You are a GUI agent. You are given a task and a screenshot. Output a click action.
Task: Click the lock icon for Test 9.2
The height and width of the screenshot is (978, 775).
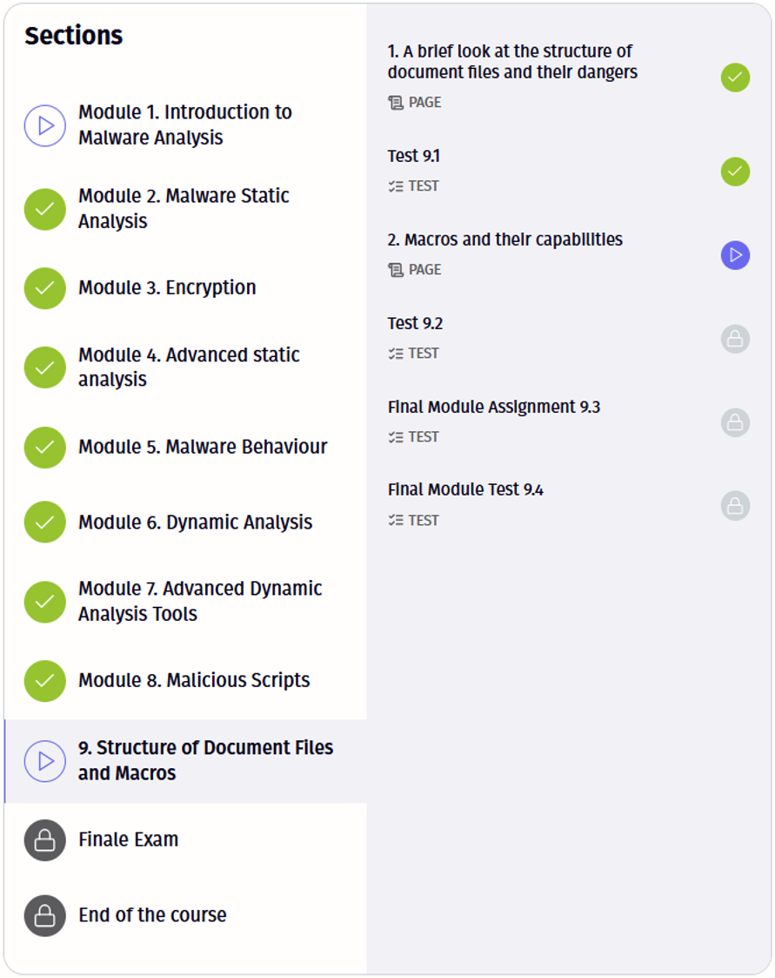pos(735,339)
